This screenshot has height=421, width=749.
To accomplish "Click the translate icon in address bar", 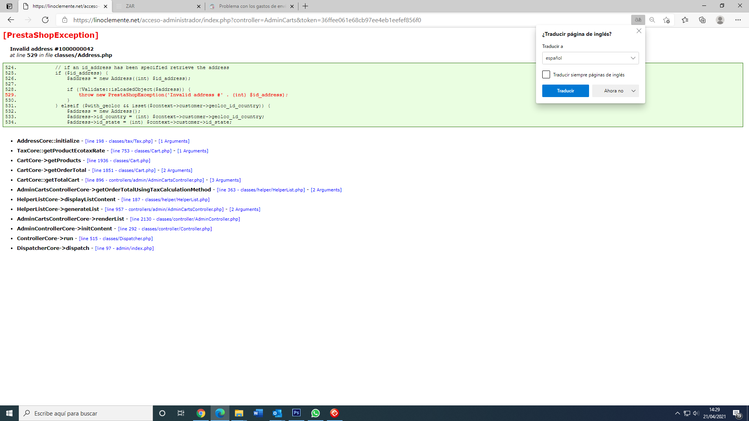I will (x=638, y=20).
